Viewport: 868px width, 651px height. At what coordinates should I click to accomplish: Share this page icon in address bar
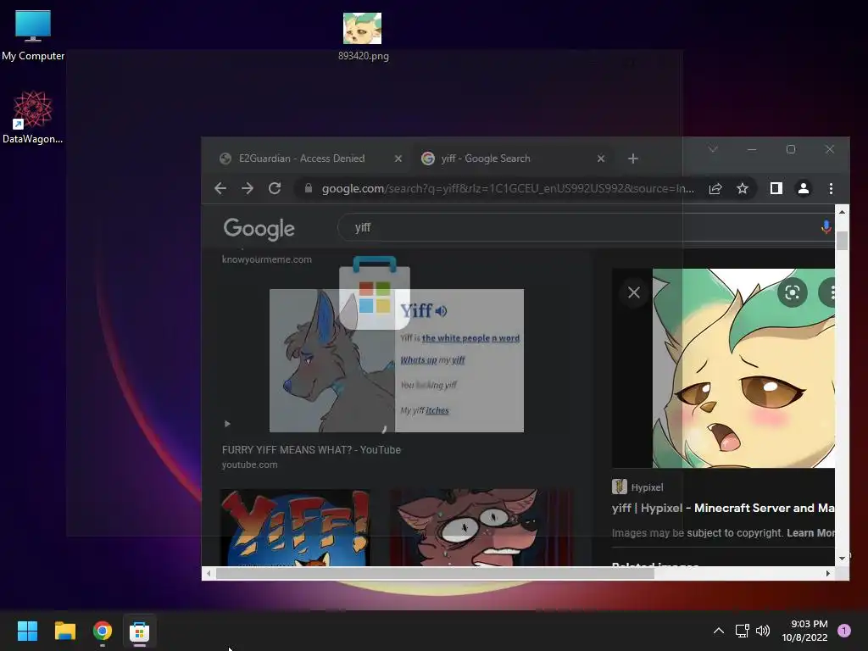[715, 189]
